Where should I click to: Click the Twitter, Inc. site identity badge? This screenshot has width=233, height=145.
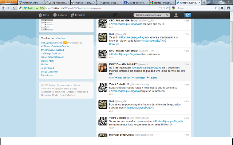coord(33,8)
